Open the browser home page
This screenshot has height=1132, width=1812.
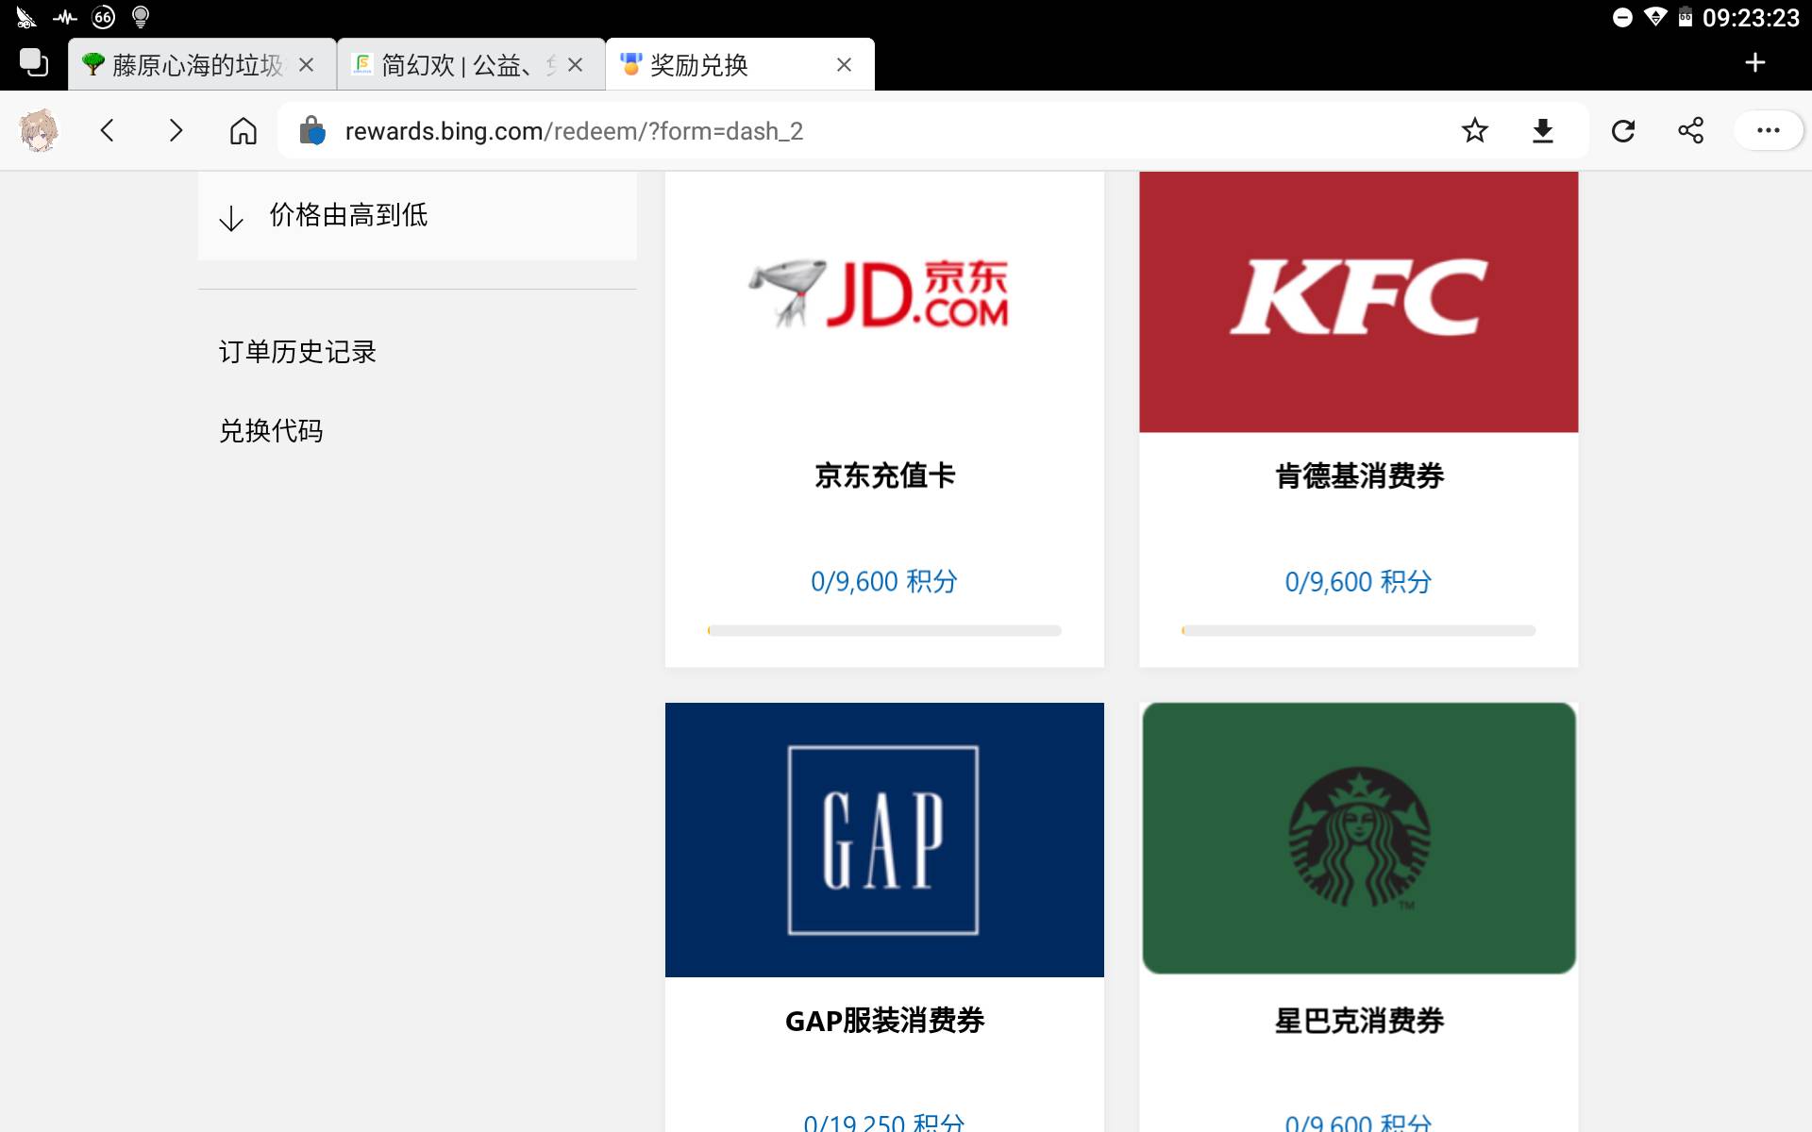(243, 131)
